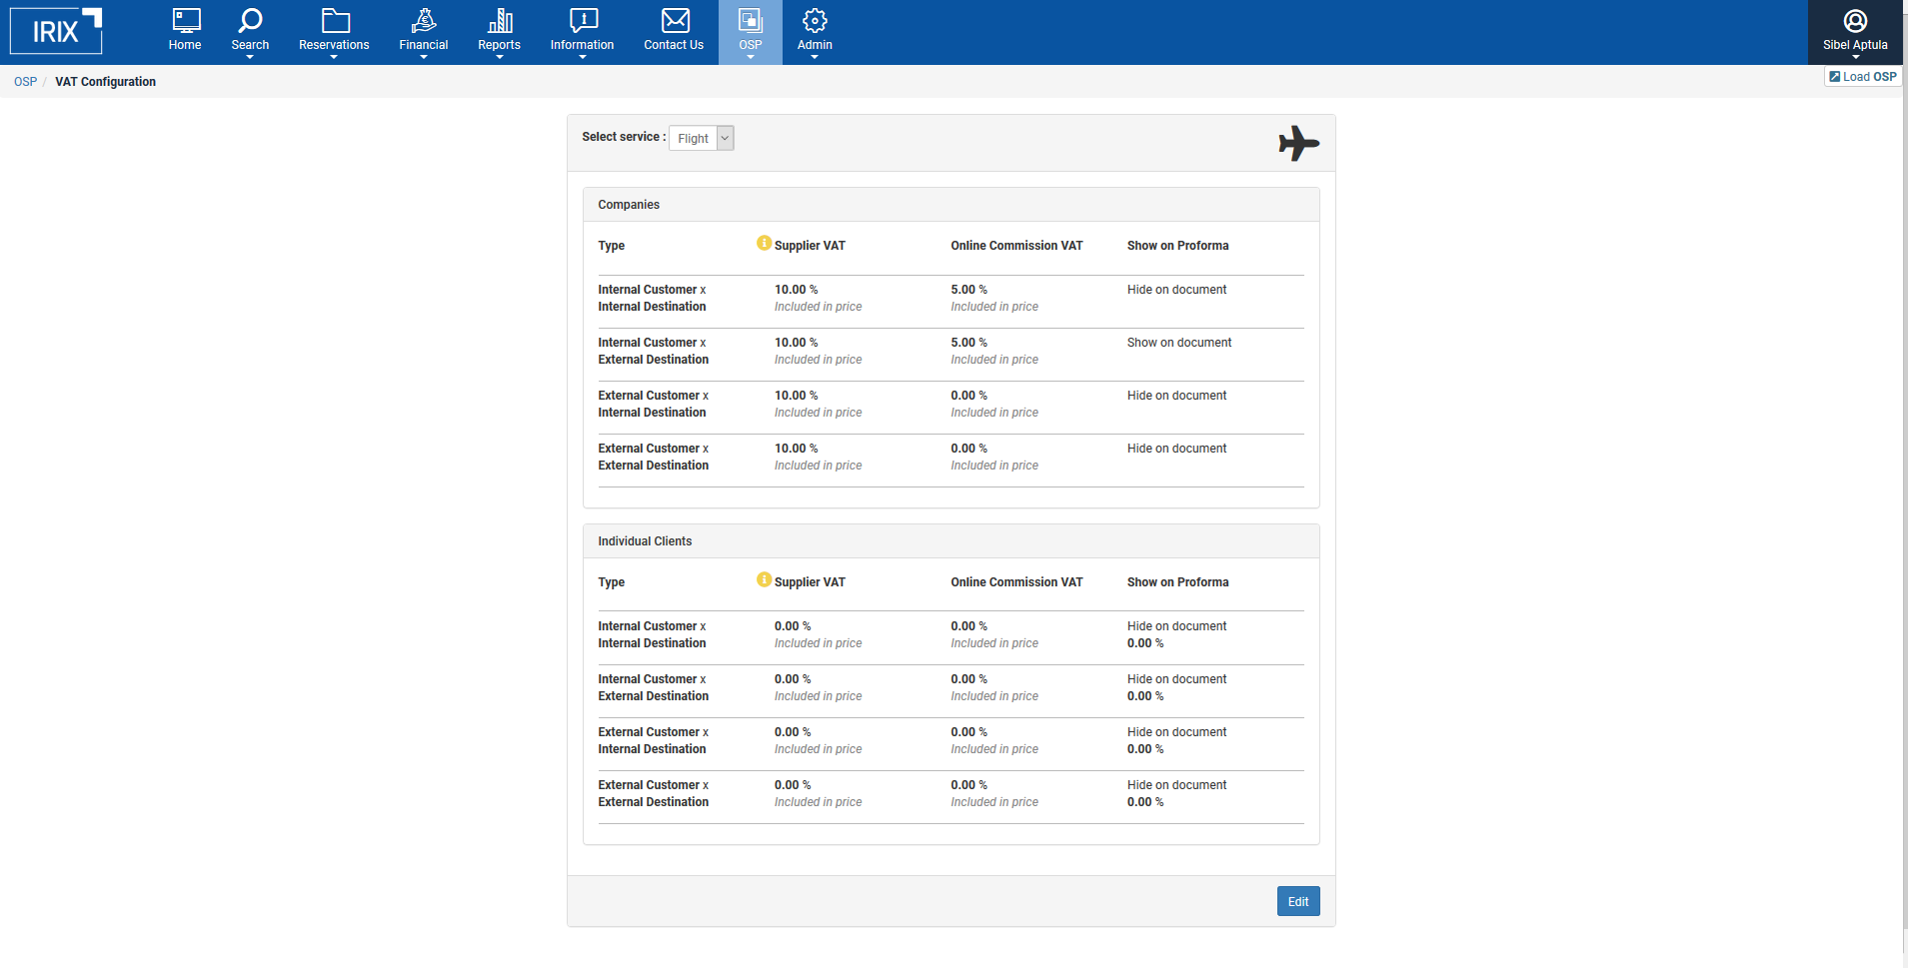This screenshot has height=968, width=1908.
Task: Open Contact Us envelope icon
Action: tap(675, 20)
